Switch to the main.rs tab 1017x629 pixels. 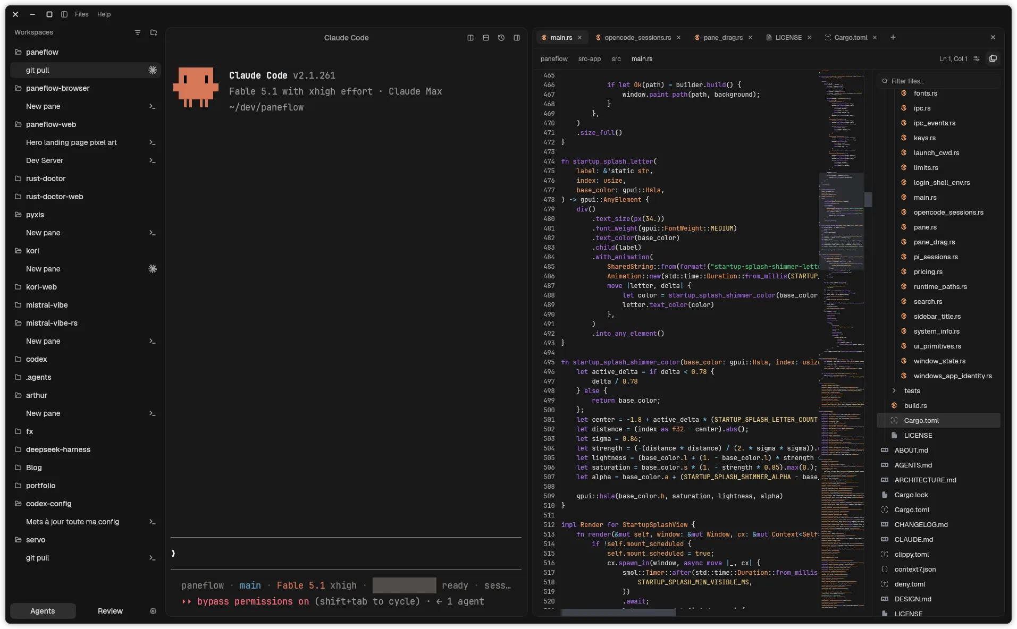[561, 38]
